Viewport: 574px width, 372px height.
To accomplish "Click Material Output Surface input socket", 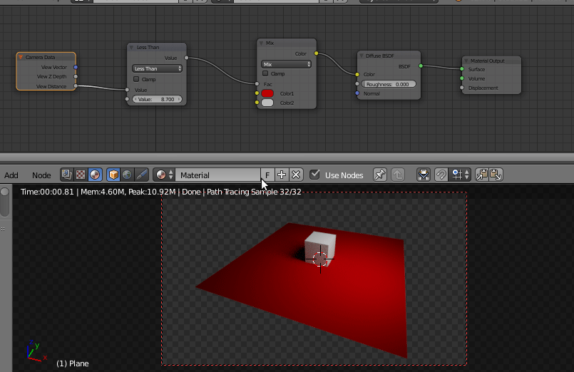I will (462, 68).
